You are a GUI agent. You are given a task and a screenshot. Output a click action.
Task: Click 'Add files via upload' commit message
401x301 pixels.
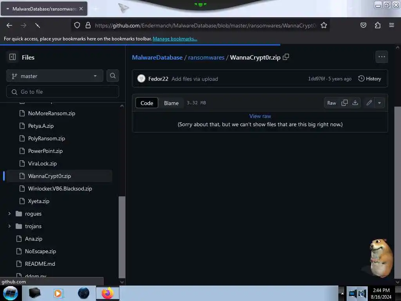(x=195, y=79)
